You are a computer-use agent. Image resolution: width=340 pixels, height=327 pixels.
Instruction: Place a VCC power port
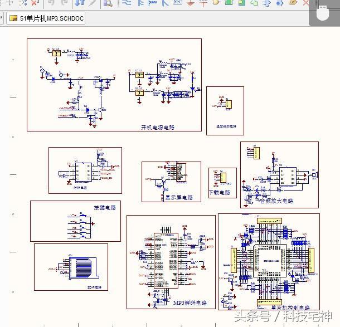203,3
